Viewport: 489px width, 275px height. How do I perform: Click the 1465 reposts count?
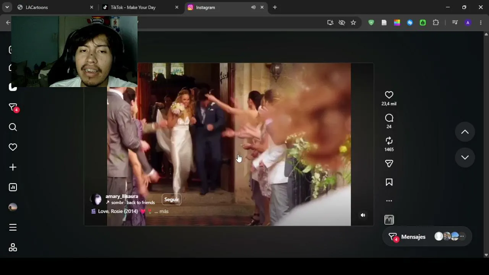pos(389,150)
